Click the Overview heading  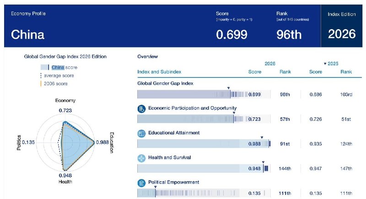[x=147, y=56]
